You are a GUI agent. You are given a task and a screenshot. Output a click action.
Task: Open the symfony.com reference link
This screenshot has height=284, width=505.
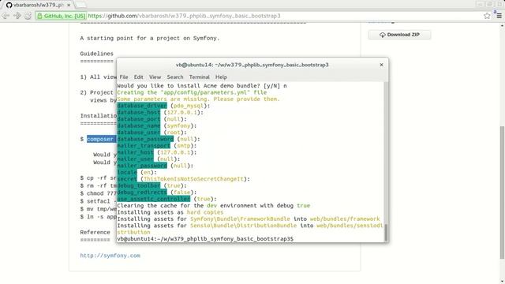(110, 256)
